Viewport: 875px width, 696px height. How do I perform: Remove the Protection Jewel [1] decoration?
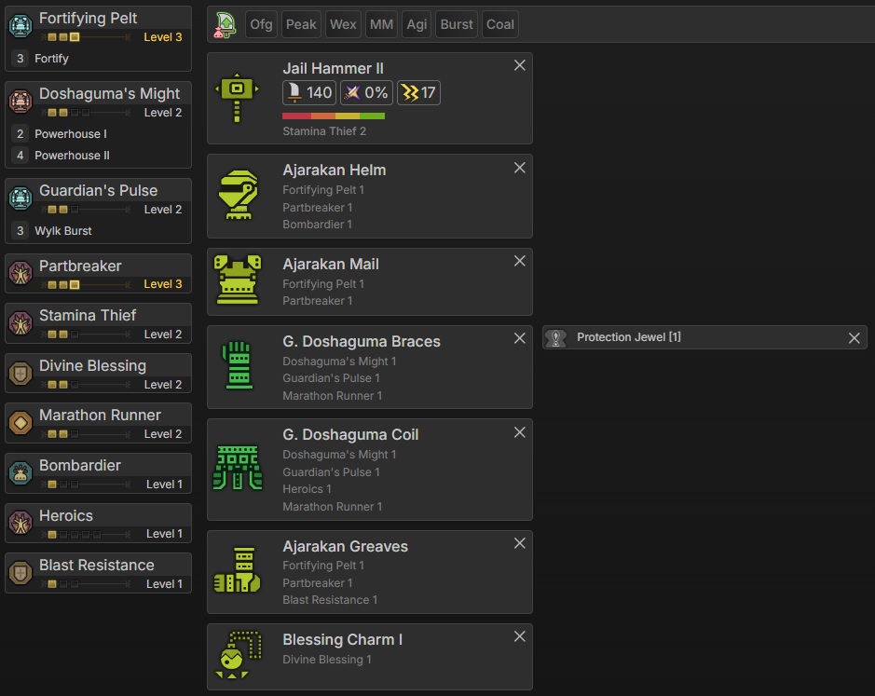[854, 338]
